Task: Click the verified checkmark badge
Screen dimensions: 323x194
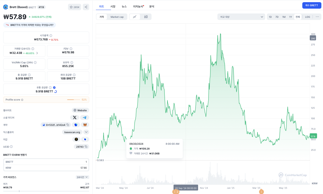Action: pos(54,88)
